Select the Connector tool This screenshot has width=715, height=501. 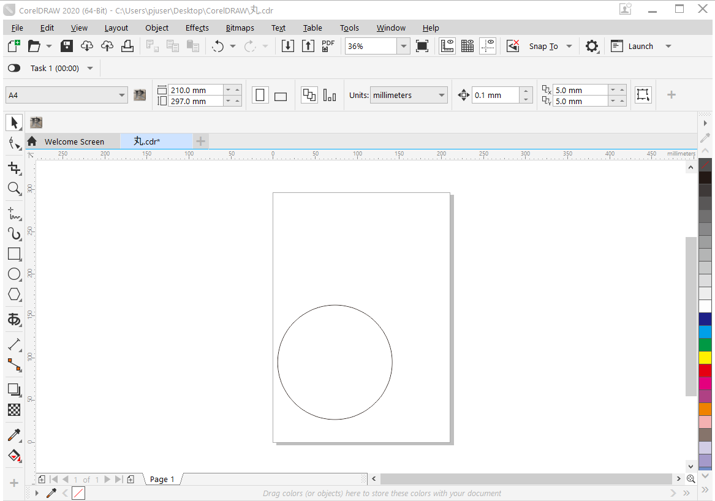pyautogui.click(x=14, y=364)
